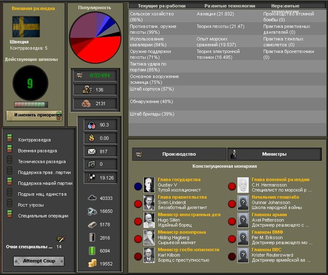Click the spy priority bar under the counter
This screenshot has height=275, width=328.
click(x=31, y=105)
